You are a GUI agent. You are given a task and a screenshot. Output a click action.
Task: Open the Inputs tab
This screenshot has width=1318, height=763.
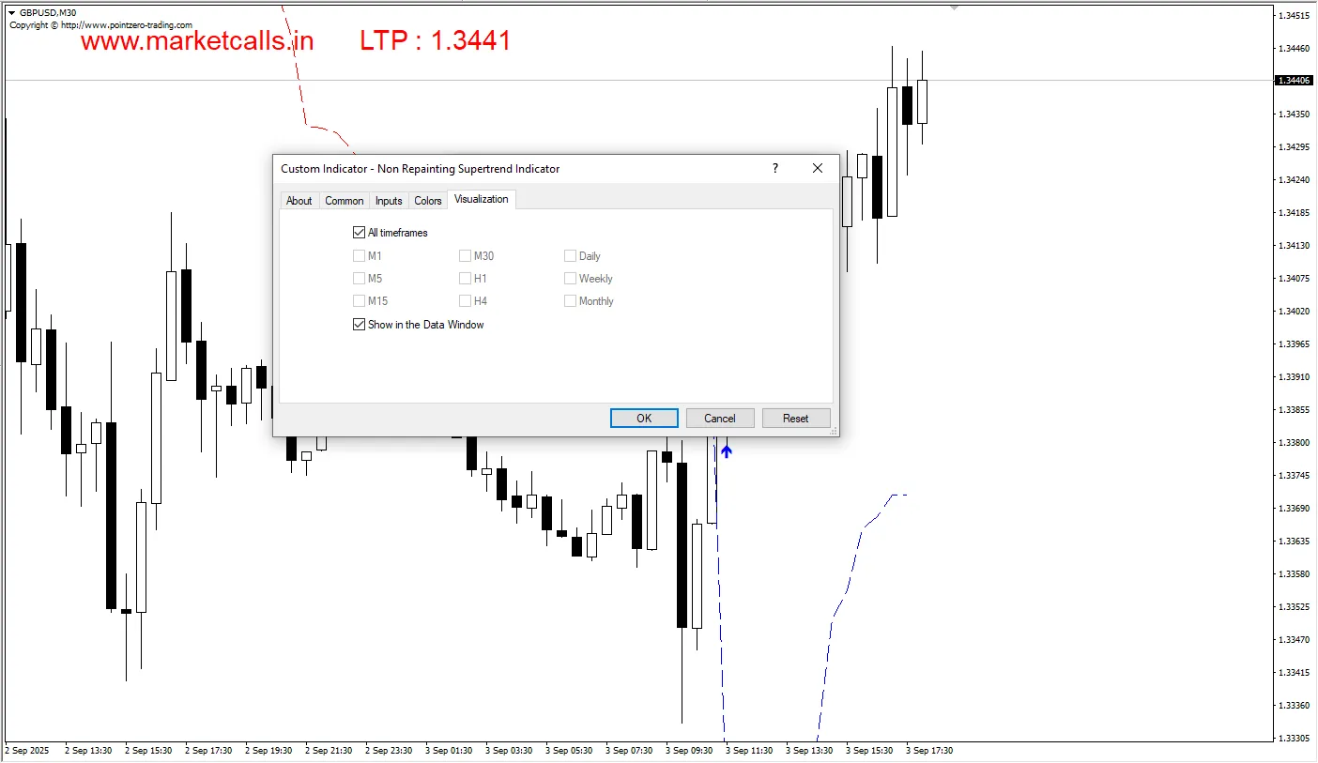389,201
